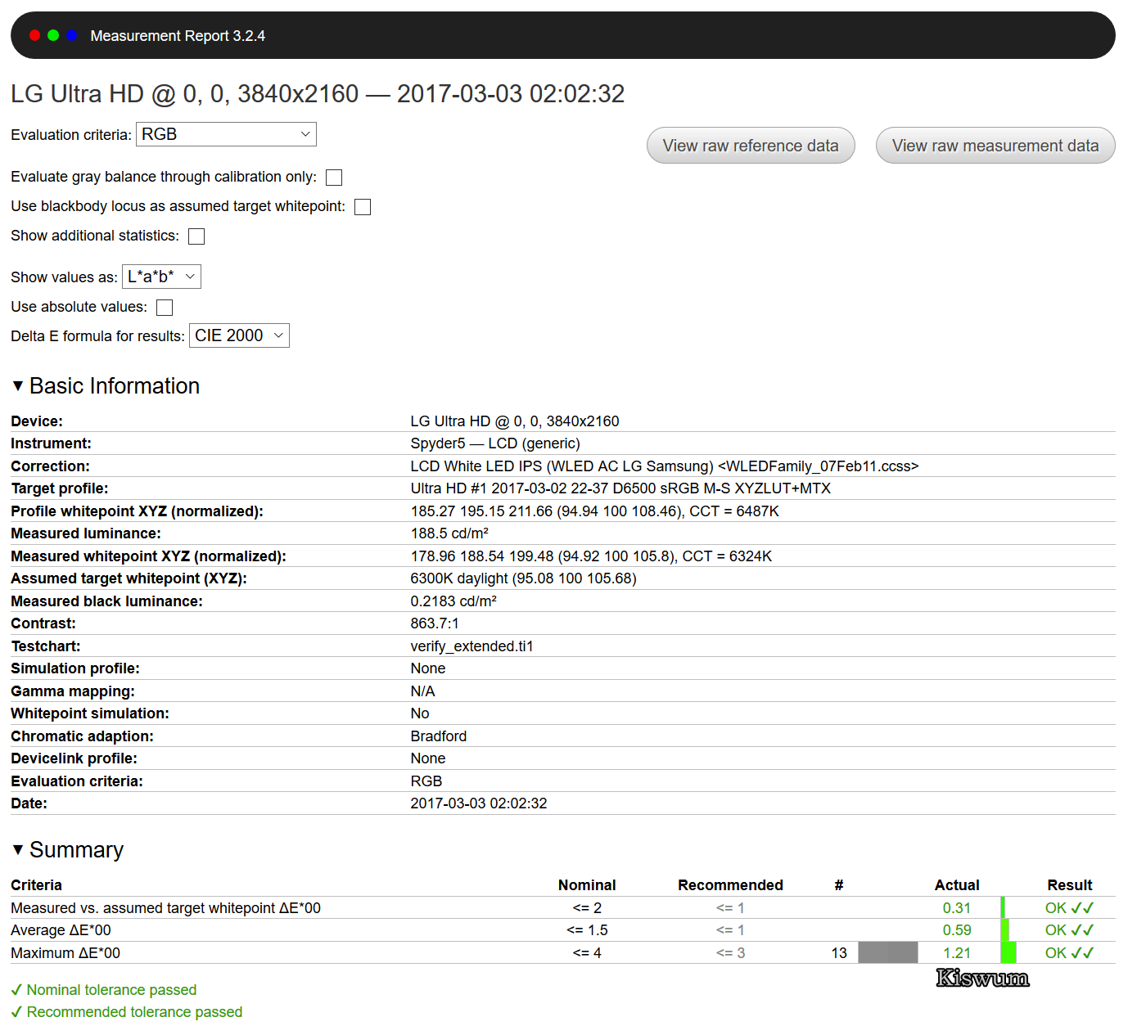Click the red dot in title bar
The image size is (1137, 1035).
(x=34, y=35)
